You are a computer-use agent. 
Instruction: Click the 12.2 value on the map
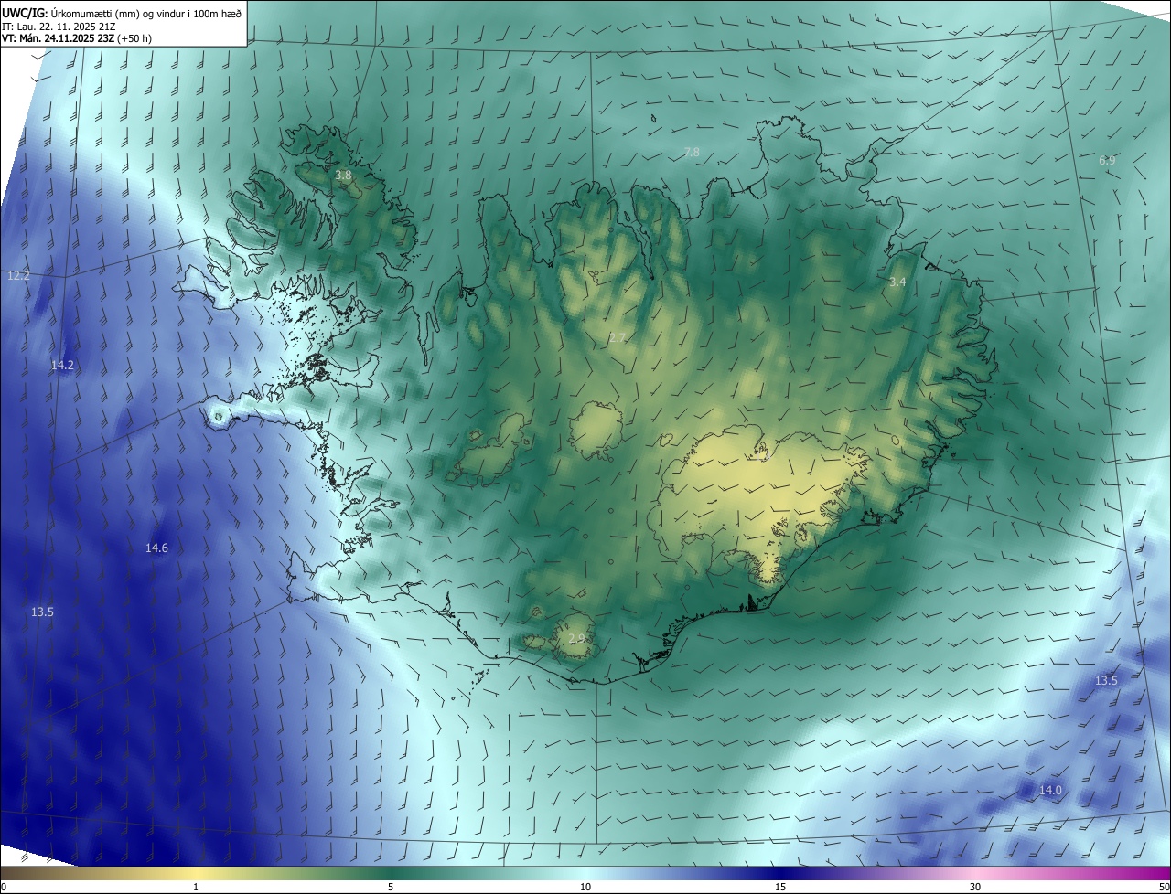click(x=18, y=275)
